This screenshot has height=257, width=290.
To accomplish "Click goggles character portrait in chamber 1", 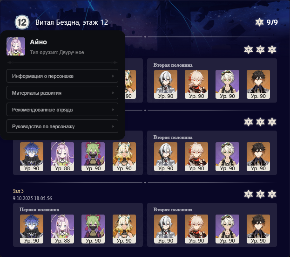I will click(227, 84).
